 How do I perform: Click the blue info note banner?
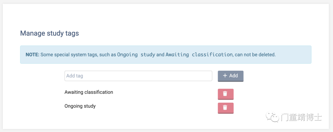(166, 55)
